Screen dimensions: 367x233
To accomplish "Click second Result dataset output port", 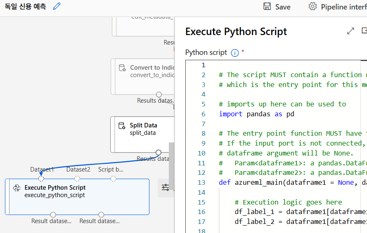I will (101, 214).
